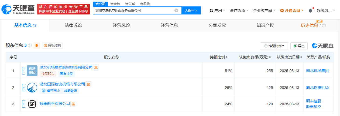Click the SF logo of 顺丰航空

(x=32, y=104)
